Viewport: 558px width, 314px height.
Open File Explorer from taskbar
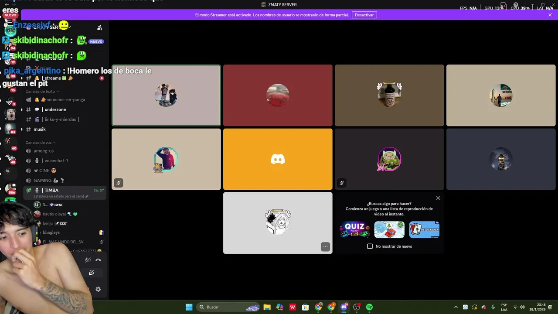[267, 307]
